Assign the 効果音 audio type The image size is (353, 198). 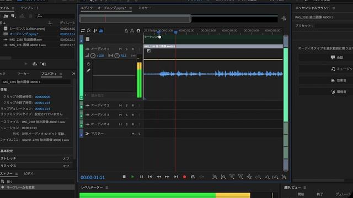point(326,80)
